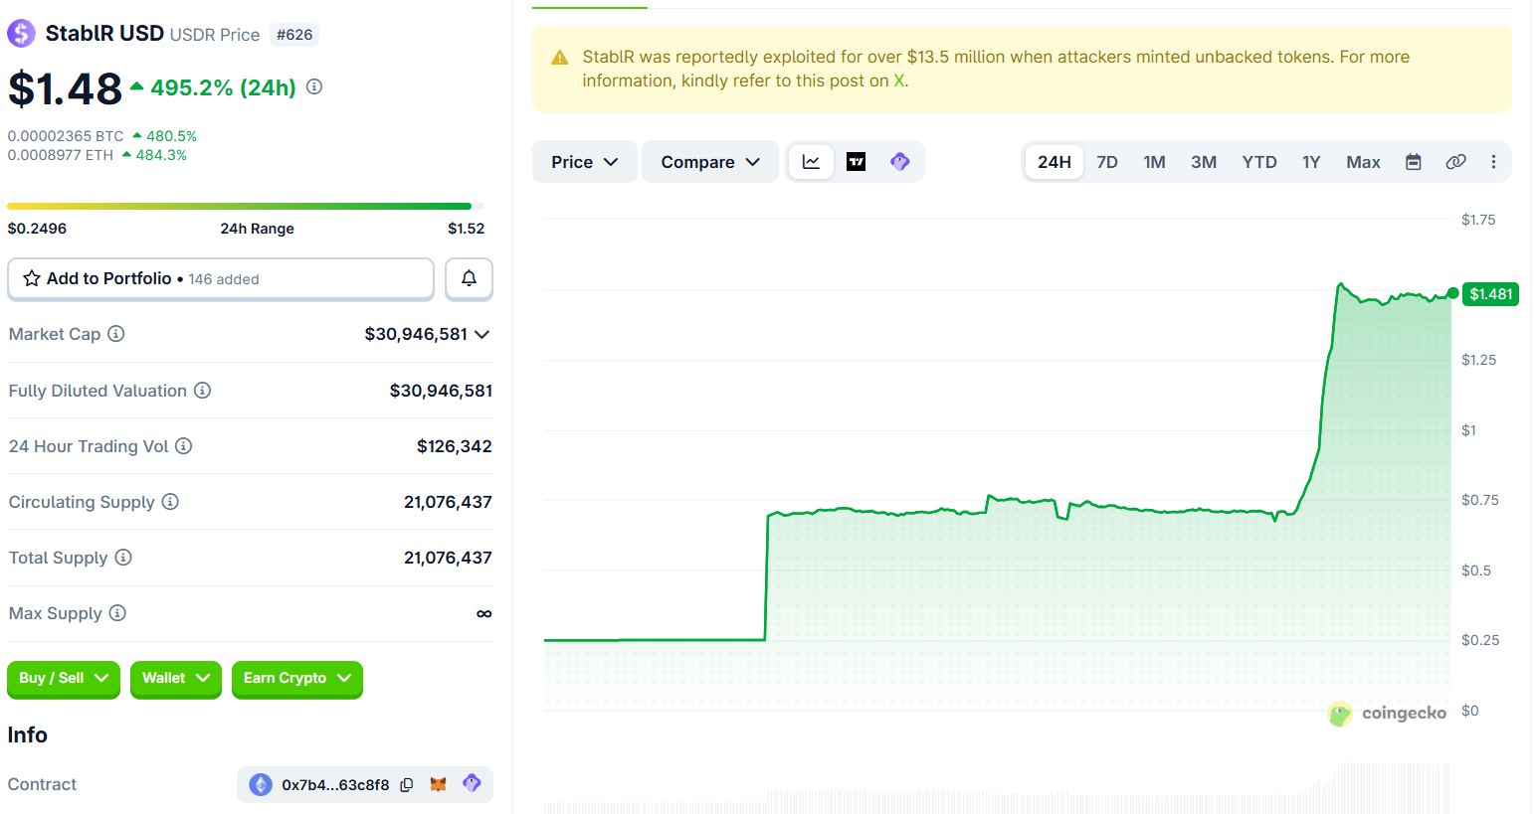Click the #626 rank badge
The image size is (1535, 814).
pyautogui.click(x=294, y=35)
